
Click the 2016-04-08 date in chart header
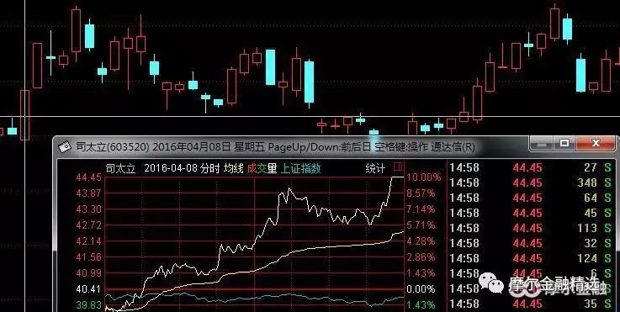point(171,168)
